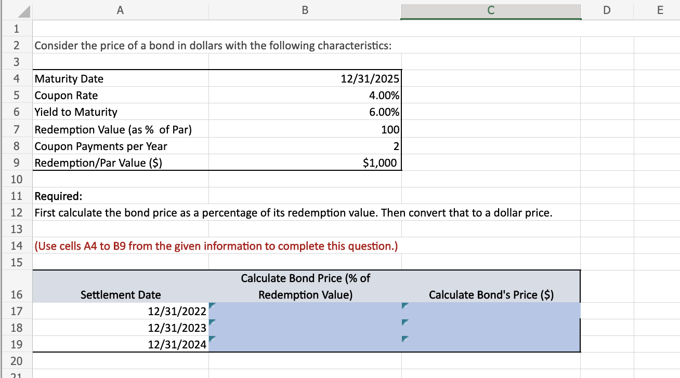The width and height of the screenshot is (680, 378).
Task: Click column header C
Action: (490, 9)
